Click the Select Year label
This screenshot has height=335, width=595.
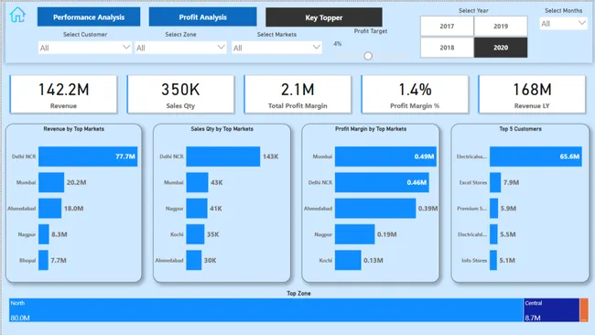(473, 11)
